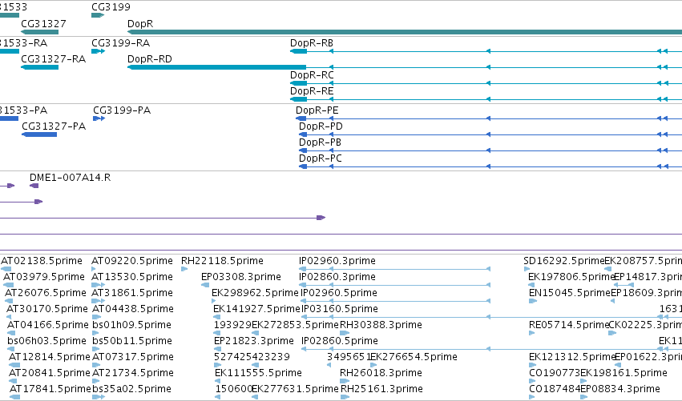Select the long DopR gene bar
Image resolution: width=682 pixels, height=401 pixels.
point(405,32)
